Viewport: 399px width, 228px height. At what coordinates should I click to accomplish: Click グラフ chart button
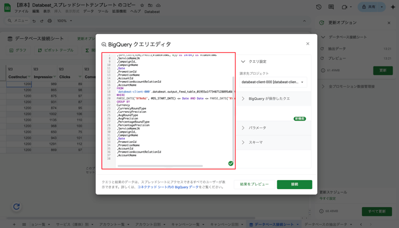pos(18,50)
